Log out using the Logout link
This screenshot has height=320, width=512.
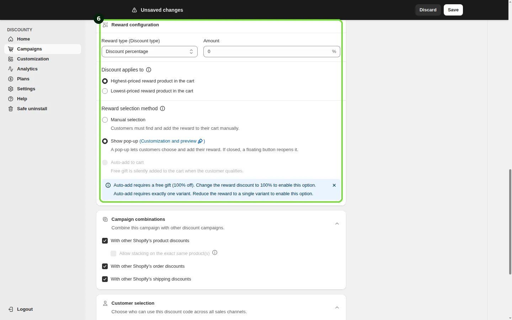click(25, 309)
